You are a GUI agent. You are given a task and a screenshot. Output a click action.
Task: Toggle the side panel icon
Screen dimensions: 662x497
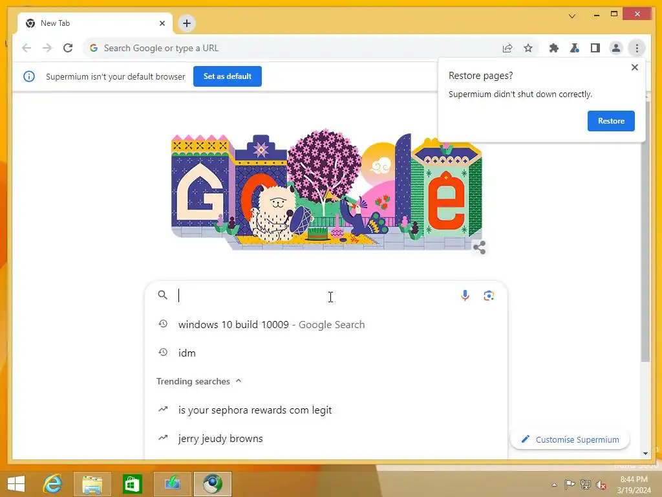(x=595, y=48)
